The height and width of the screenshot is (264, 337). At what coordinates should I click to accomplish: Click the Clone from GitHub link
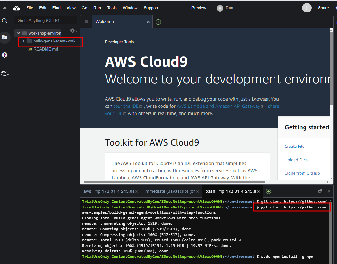(x=302, y=173)
